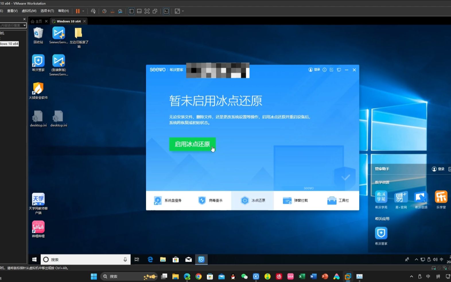Open the 帮助(H) menu
This screenshot has width=451, height=282.
click(x=63, y=11)
